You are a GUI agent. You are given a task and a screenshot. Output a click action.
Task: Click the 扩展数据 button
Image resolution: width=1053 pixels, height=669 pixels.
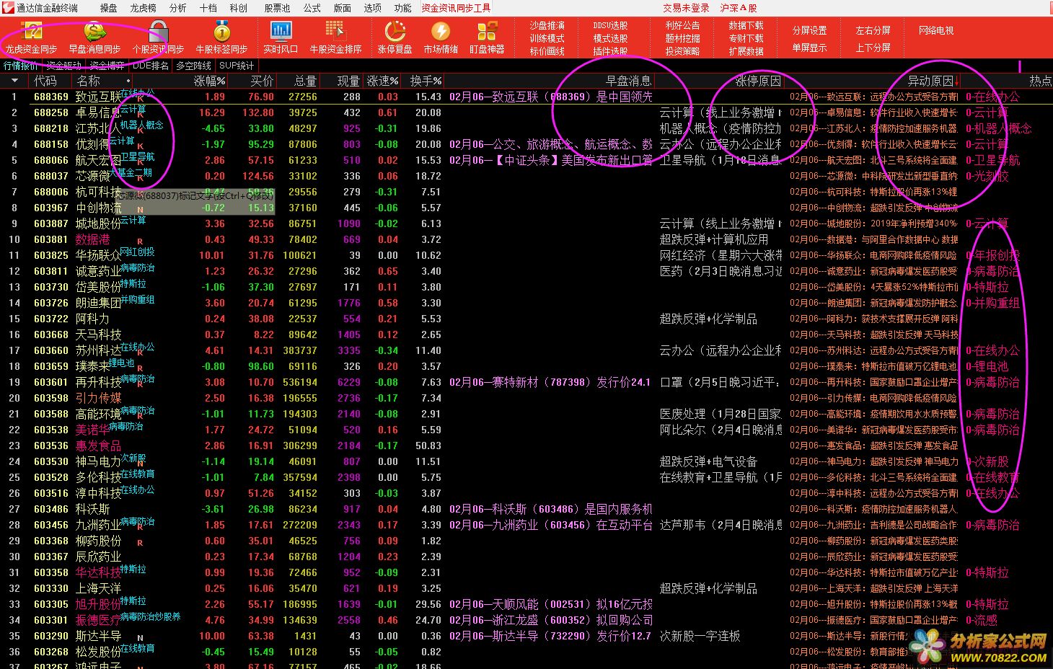coord(746,51)
